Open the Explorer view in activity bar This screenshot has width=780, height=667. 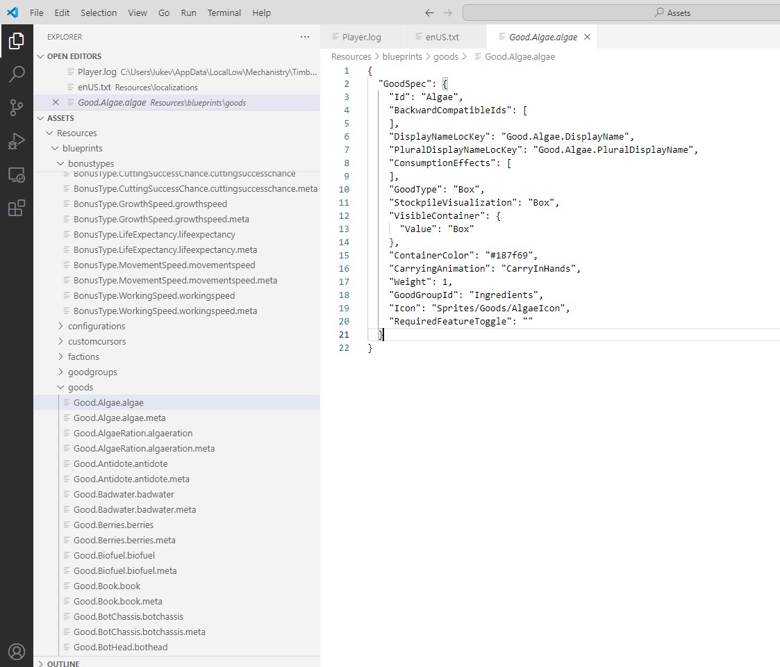point(17,41)
